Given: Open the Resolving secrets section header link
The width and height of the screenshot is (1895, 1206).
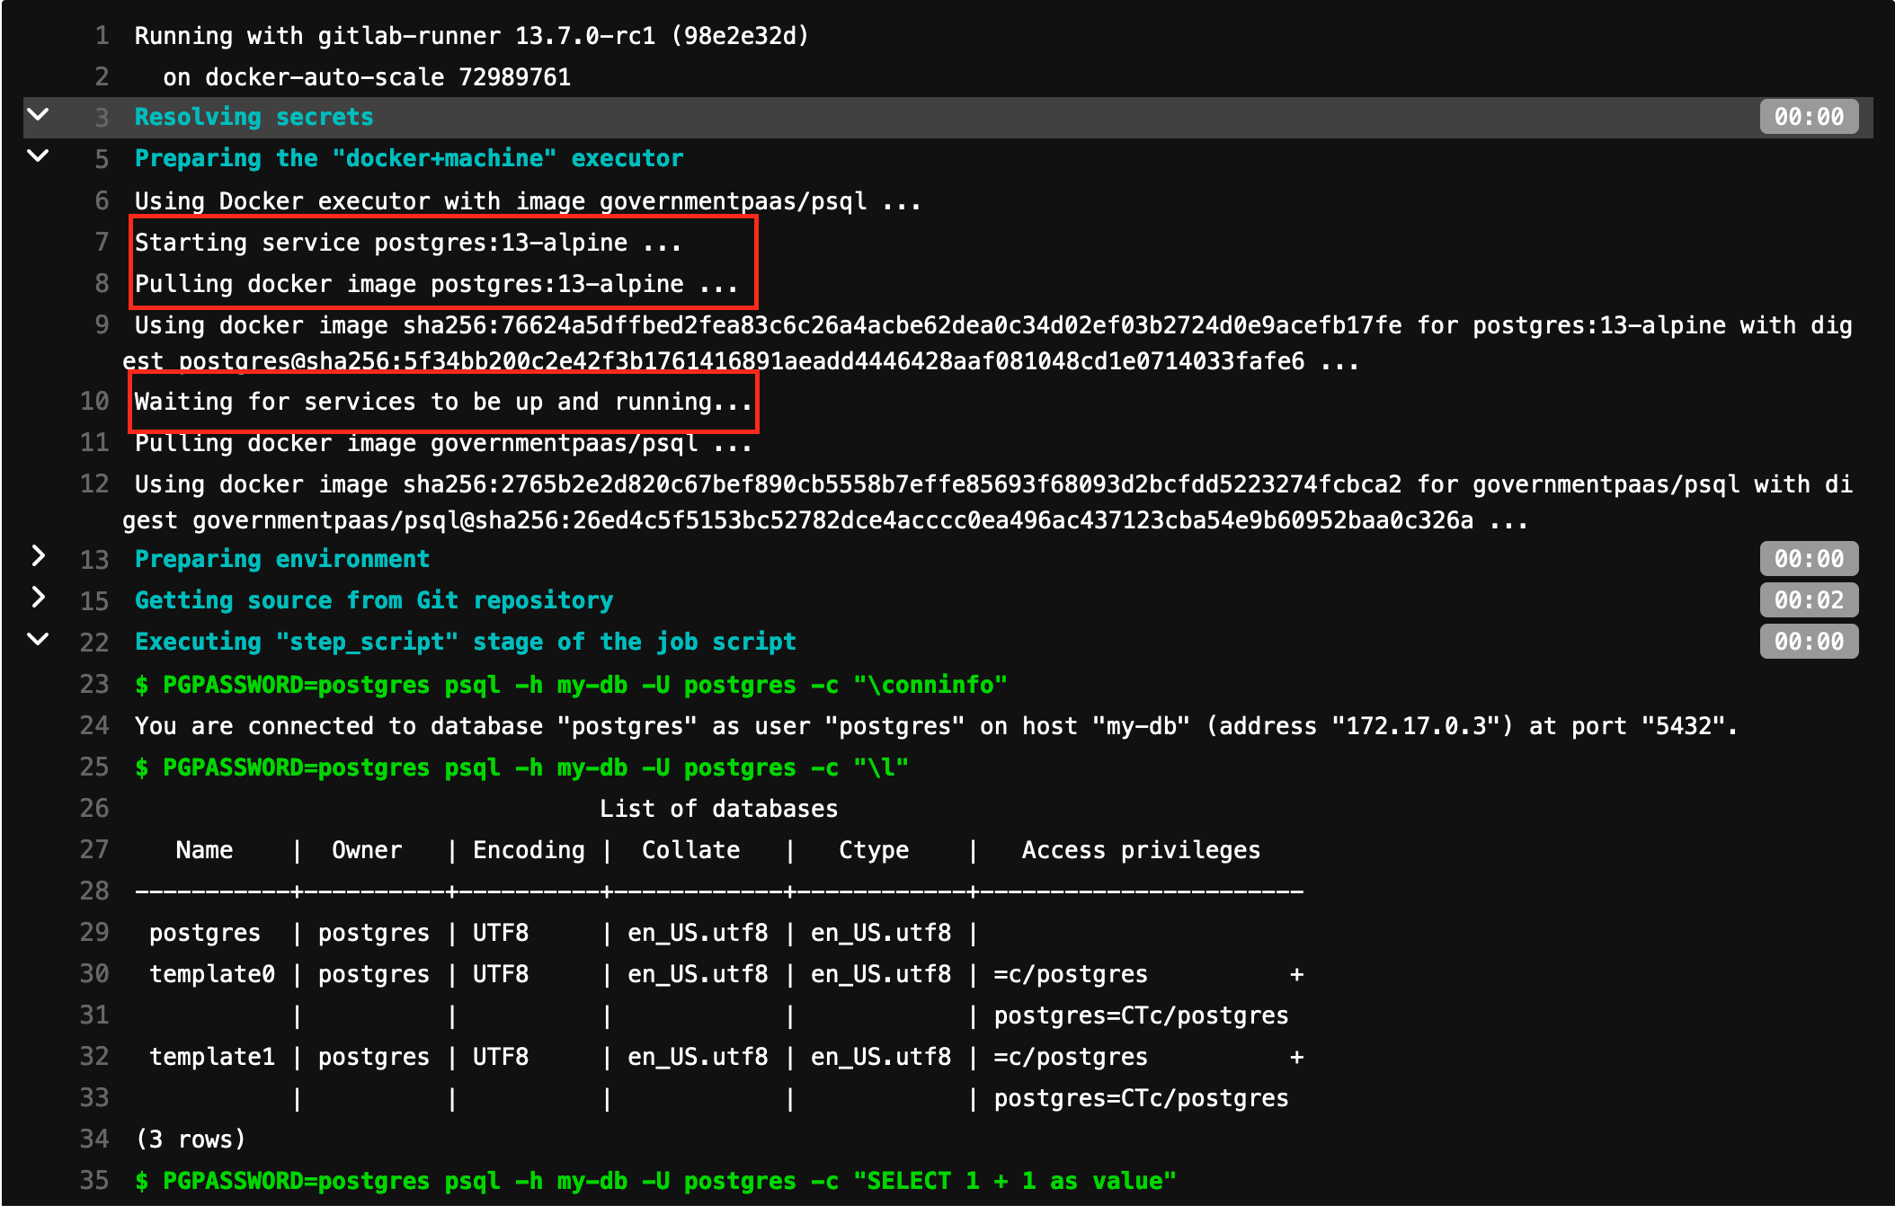Looking at the screenshot, I should coord(254,116).
